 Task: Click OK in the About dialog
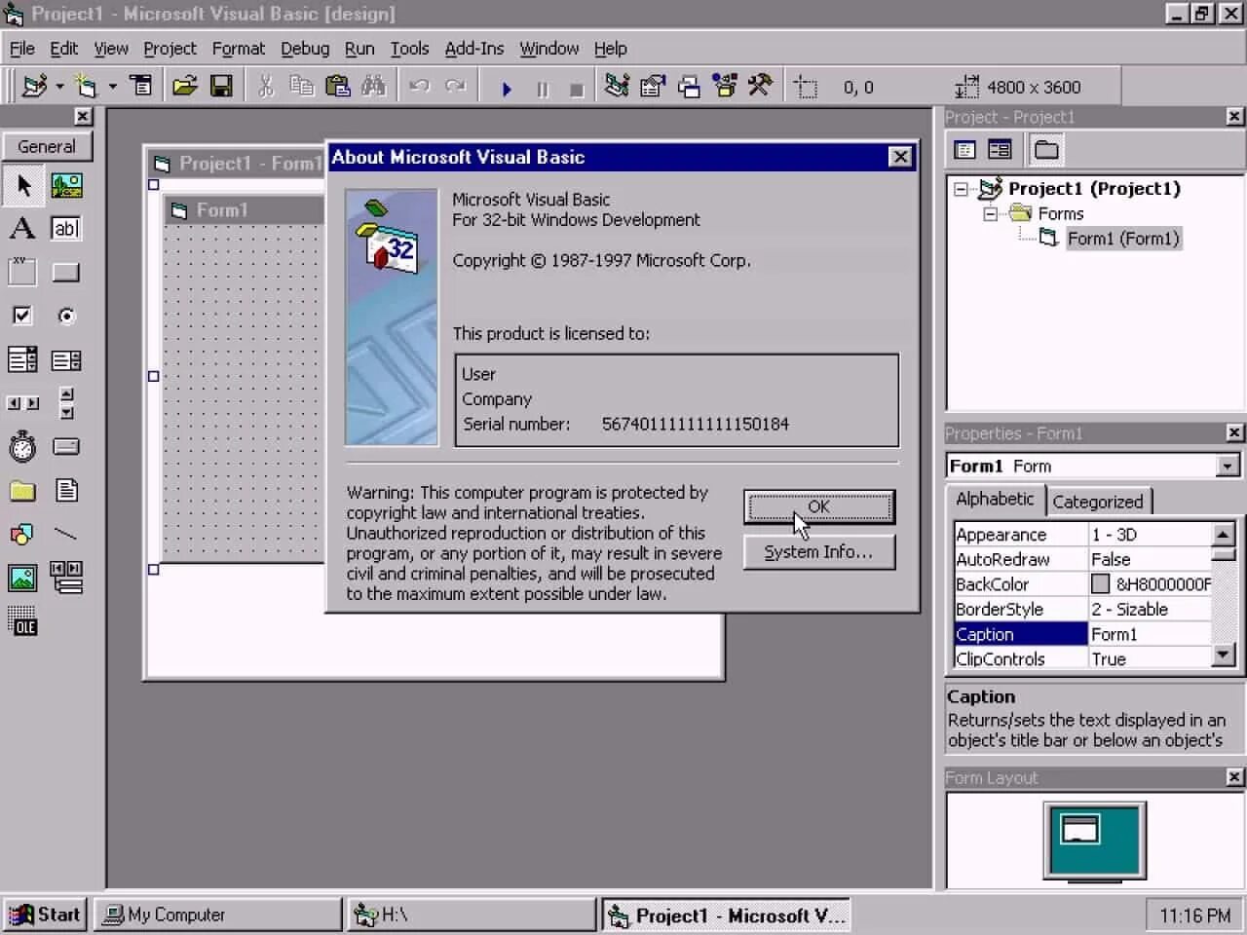[818, 506]
